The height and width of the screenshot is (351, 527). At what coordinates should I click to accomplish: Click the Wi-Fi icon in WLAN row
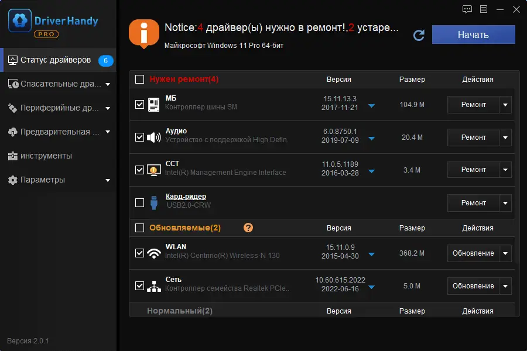pos(154,253)
